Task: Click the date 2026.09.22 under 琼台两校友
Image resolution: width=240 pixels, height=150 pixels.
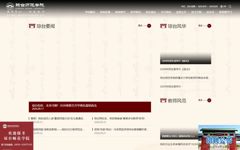Action: (x=100, y=122)
